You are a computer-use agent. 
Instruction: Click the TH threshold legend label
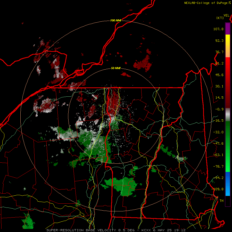coord(221,201)
